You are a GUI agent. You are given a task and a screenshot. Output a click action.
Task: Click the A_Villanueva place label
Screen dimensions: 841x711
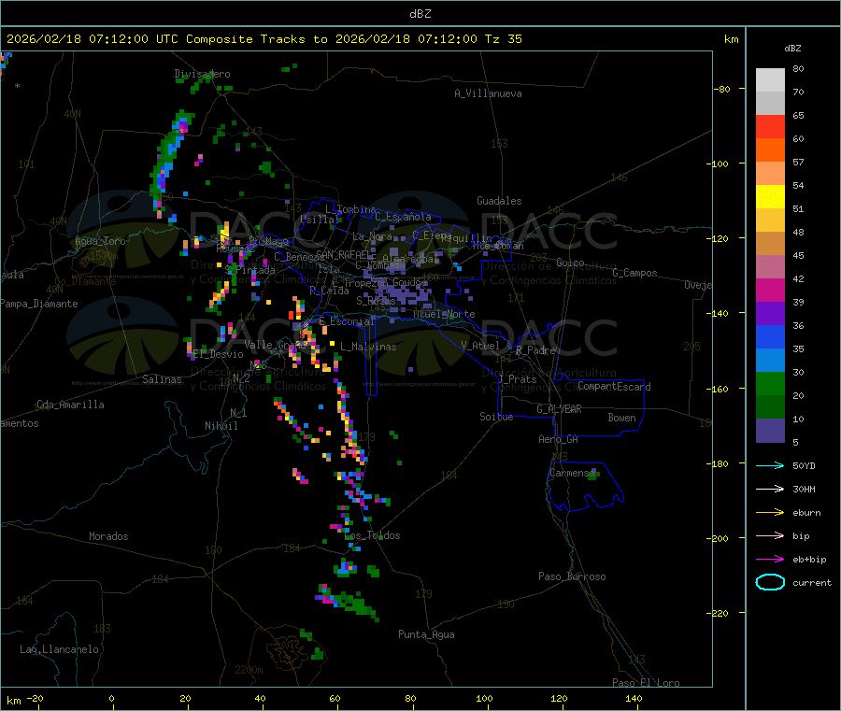coord(488,93)
